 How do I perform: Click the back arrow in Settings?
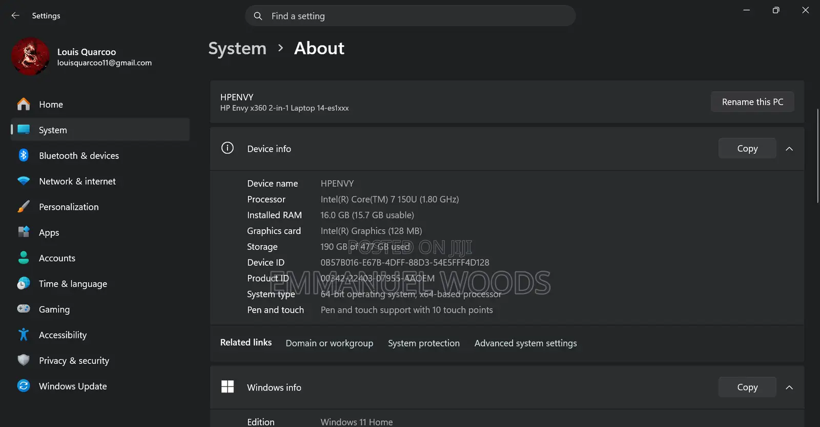click(15, 16)
